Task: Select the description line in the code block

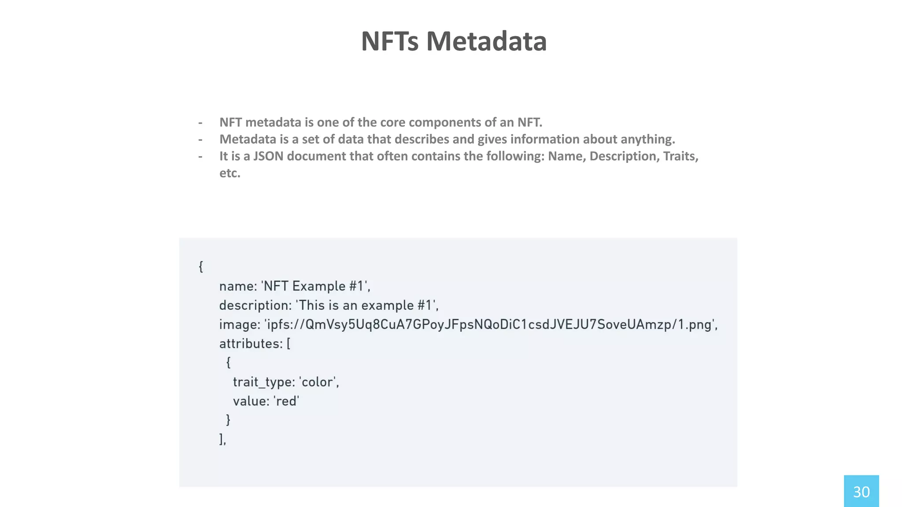Action: pyautogui.click(x=329, y=305)
